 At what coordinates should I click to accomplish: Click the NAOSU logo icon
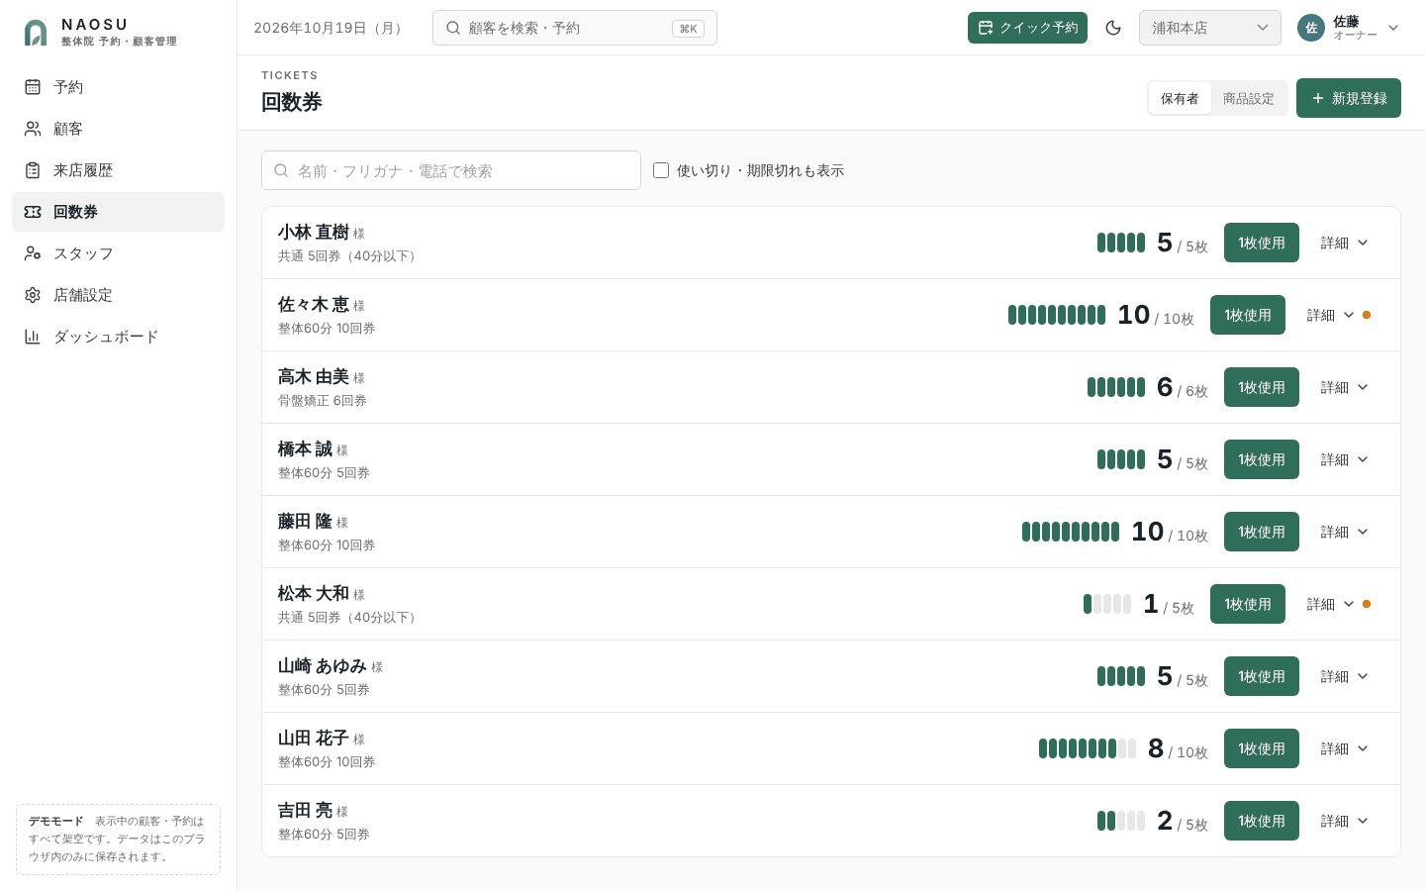36,33
